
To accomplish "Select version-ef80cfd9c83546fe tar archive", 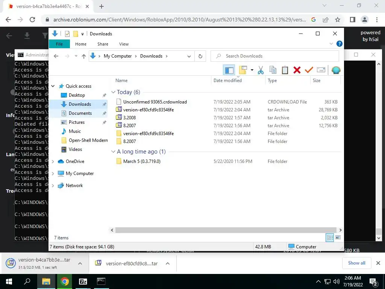I will point(148,110).
